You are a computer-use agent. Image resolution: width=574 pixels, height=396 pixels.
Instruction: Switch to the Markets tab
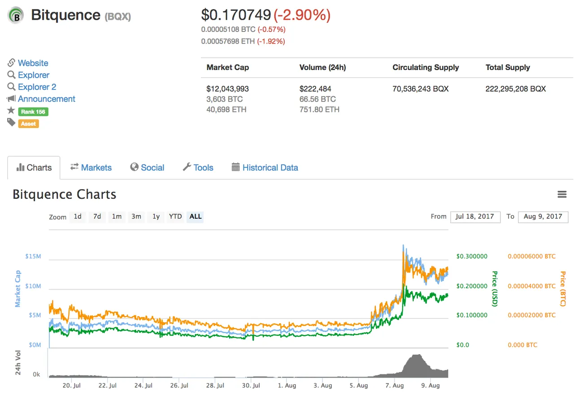click(x=91, y=167)
